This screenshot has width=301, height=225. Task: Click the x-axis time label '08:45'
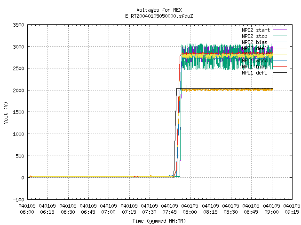tap(251, 212)
